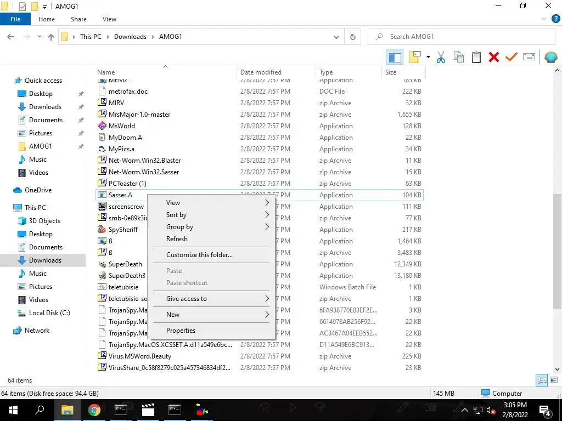Select the teletubisie Windows Batch File
The image size is (562, 421).
[119, 287]
